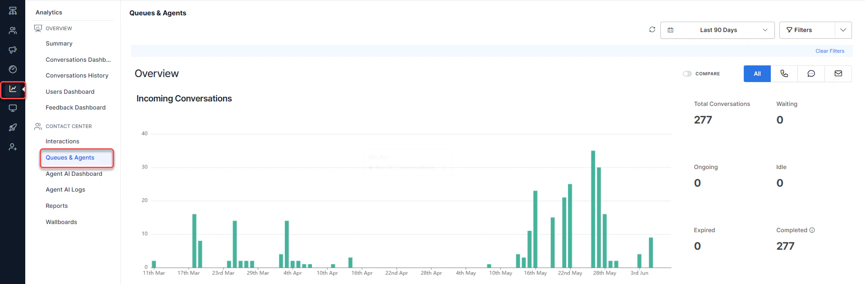The width and height of the screenshot is (865, 284).
Task: Click the Clear Filters link
Action: [x=830, y=51]
